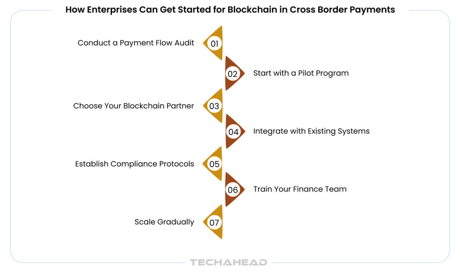Viewport: 460px width, 273px height.
Task: Click the 02 numbered step badge
Action: pos(232,74)
